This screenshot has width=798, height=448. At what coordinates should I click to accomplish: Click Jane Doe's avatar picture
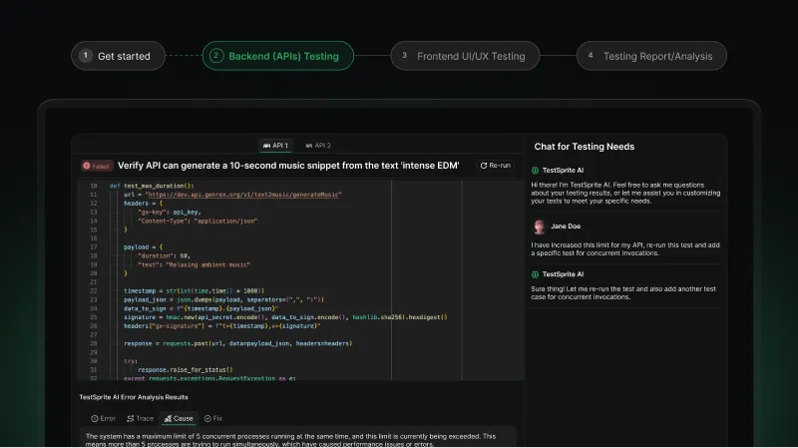(x=539, y=226)
